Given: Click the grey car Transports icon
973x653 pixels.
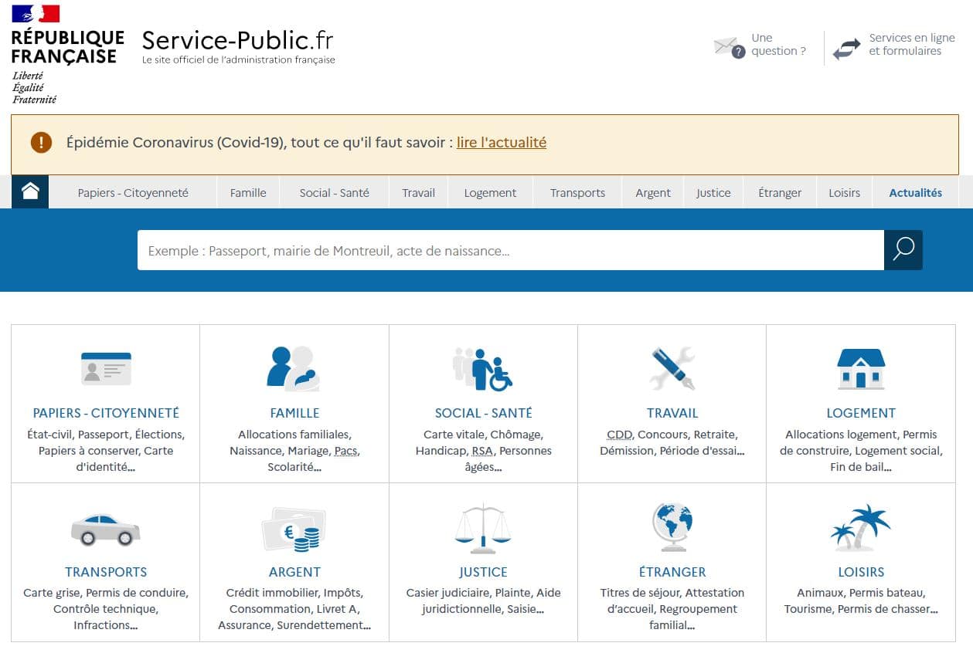Looking at the screenshot, I should (x=106, y=529).
